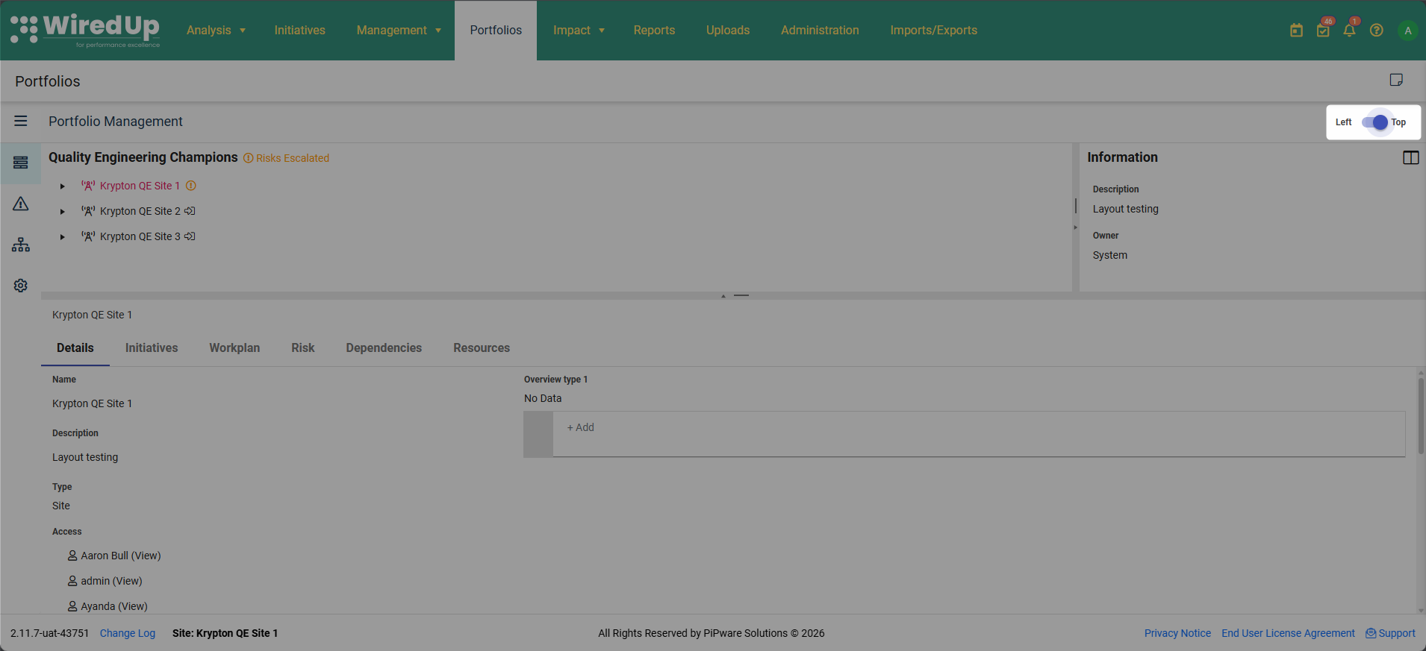Image resolution: width=1426 pixels, height=651 pixels.
Task: Open the notifications bell icon
Action: pos(1349,31)
